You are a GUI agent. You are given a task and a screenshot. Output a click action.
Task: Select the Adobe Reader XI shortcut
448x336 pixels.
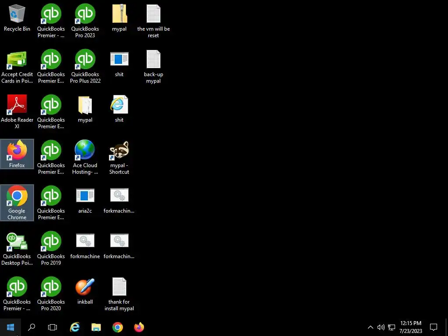[x=17, y=112]
